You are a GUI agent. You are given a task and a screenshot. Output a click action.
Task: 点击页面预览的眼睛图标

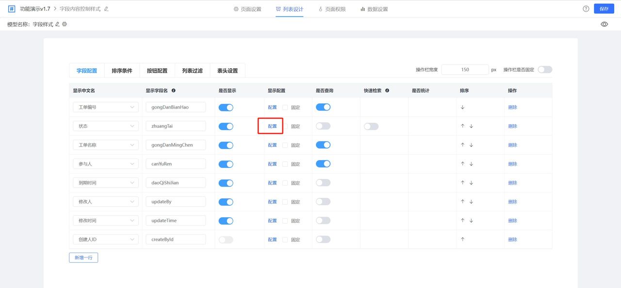tap(604, 24)
